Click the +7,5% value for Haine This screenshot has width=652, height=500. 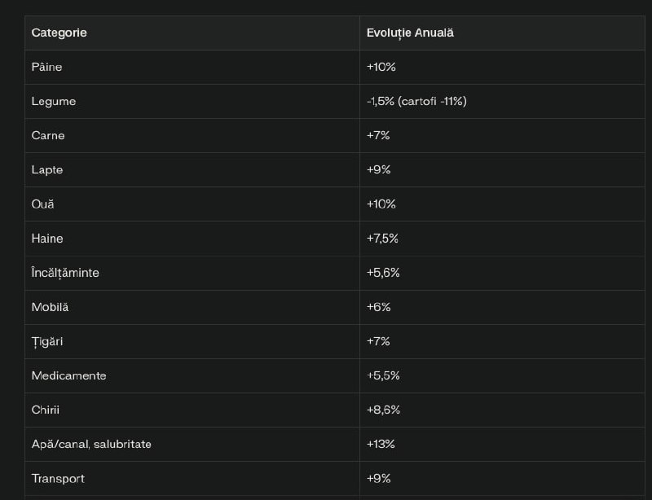(382, 239)
